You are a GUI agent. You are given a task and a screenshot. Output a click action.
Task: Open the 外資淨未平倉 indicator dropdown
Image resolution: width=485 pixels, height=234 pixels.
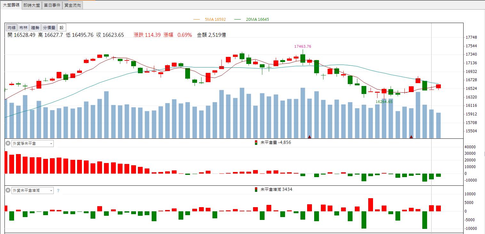pos(32,144)
